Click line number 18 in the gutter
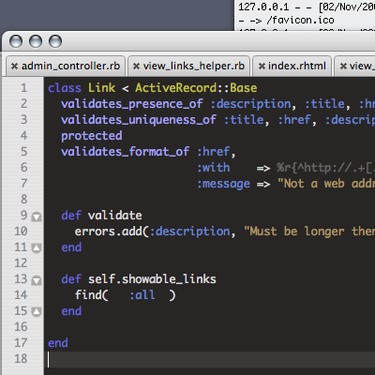This screenshot has height=375, width=375. 21,359
